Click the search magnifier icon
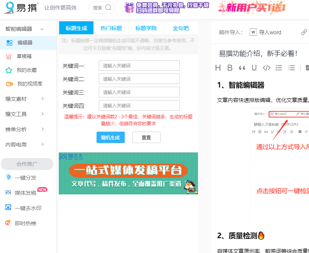The width and height of the screenshot is (309, 253). [108, 8]
